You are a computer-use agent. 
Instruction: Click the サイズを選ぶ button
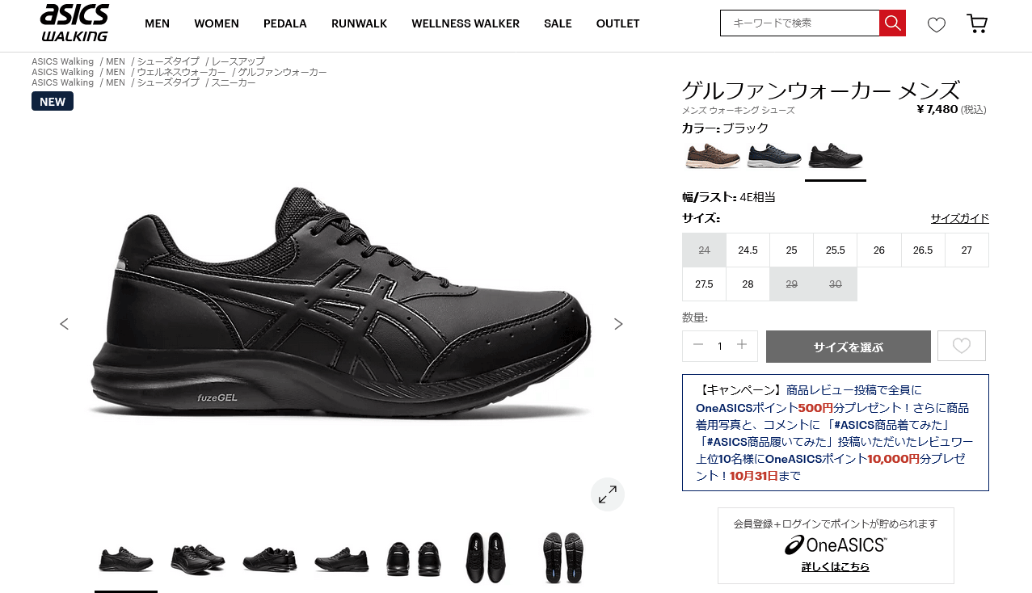pyautogui.click(x=849, y=347)
